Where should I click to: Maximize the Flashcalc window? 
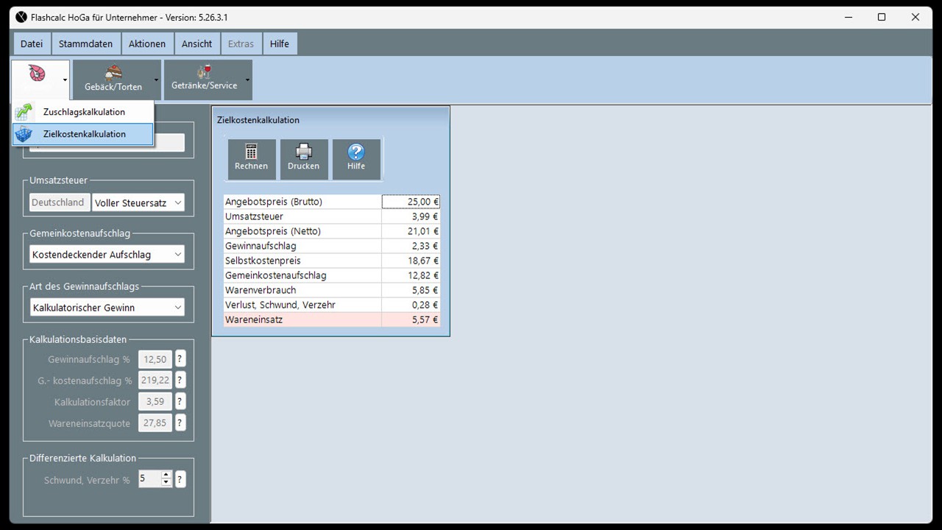(882, 17)
